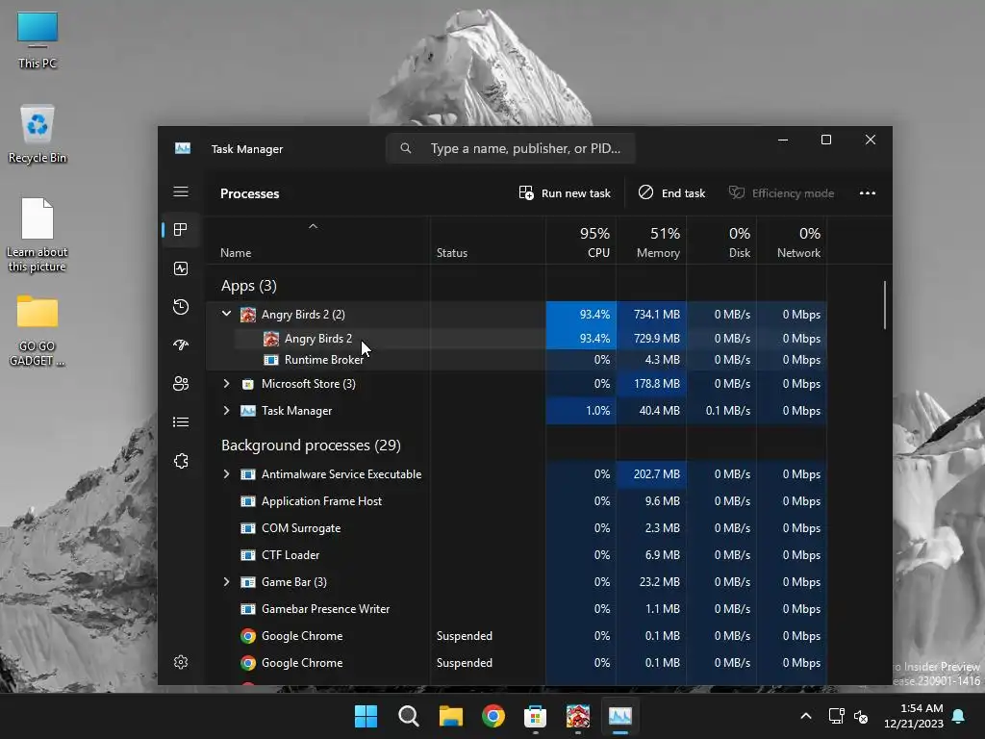Click the Task Manager taskbar icon
This screenshot has width=985, height=739.
620,716
